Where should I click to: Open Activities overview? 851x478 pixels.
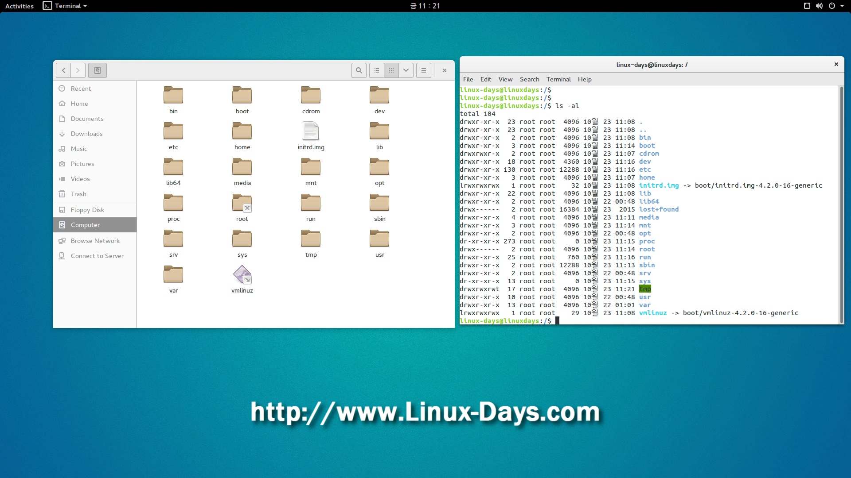tap(20, 6)
